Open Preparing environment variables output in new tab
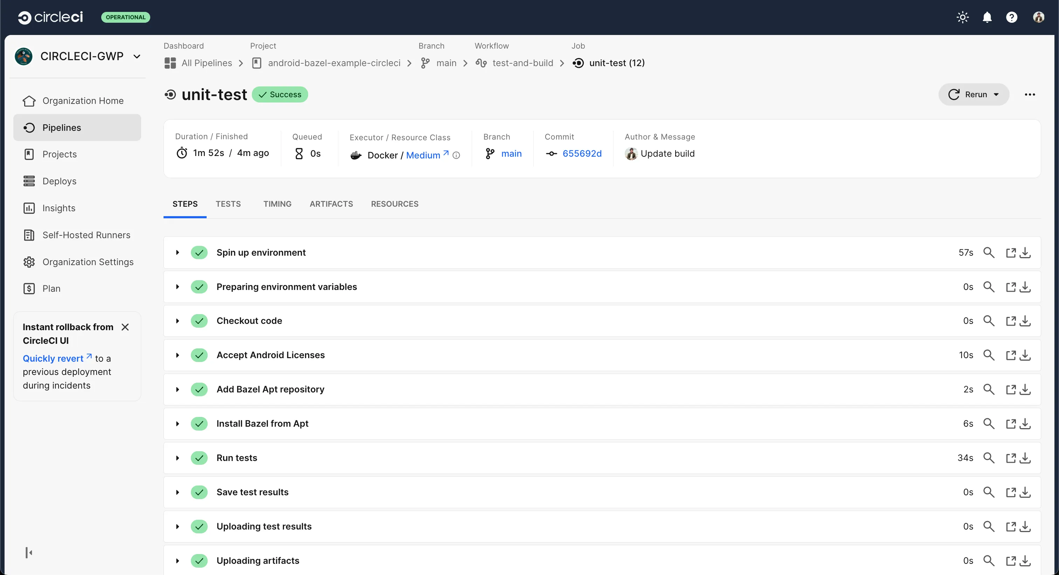The height and width of the screenshot is (575, 1059). click(1010, 287)
